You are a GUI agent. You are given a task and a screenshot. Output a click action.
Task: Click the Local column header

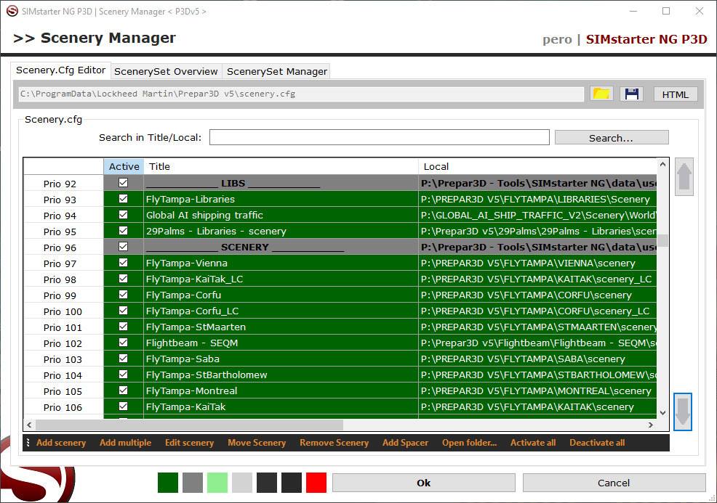click(x=537, y=167)
